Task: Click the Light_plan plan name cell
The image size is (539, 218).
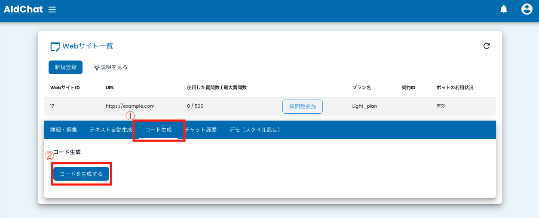Action: (364, 106)
